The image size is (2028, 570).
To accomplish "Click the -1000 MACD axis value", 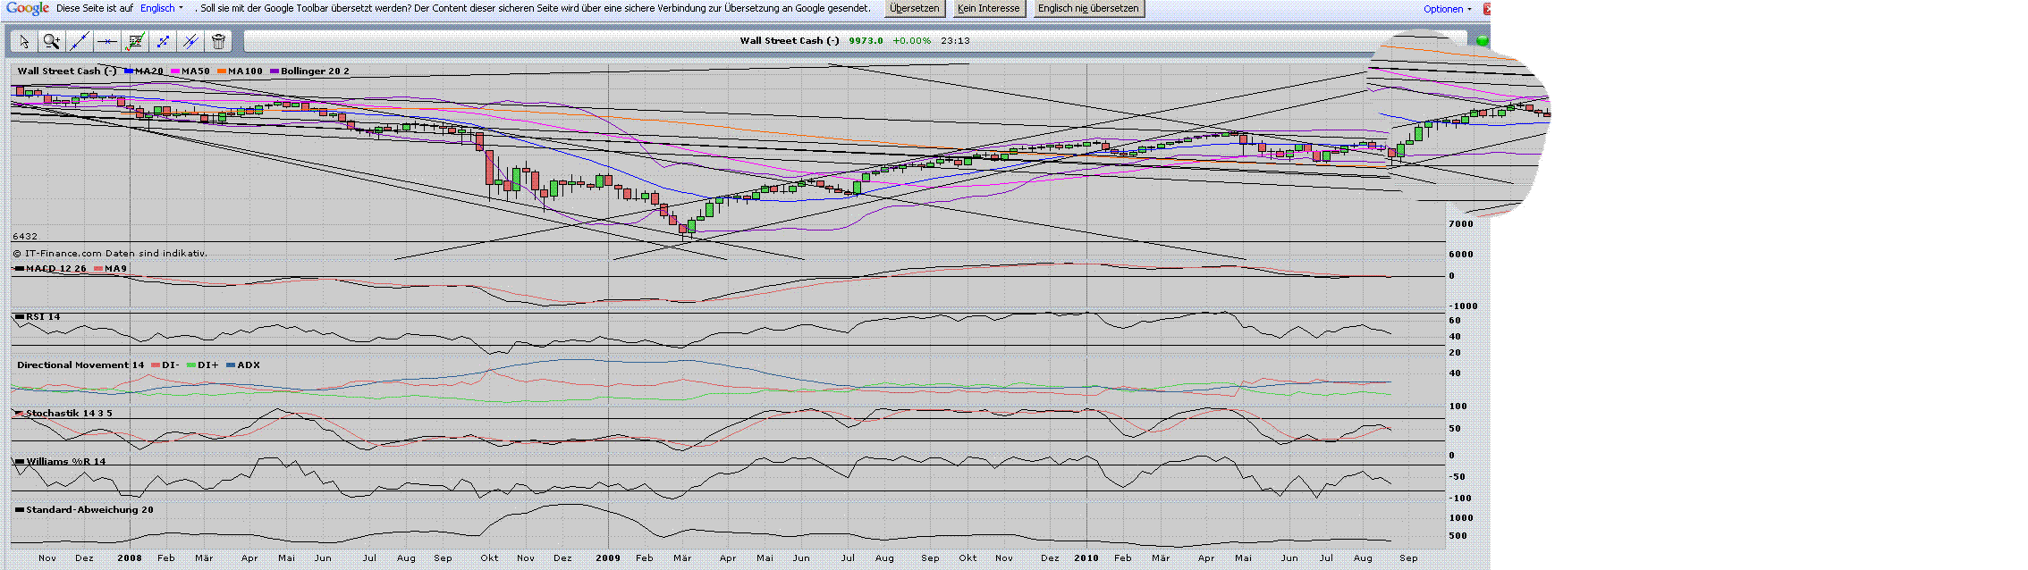I will coord(1463,306).
